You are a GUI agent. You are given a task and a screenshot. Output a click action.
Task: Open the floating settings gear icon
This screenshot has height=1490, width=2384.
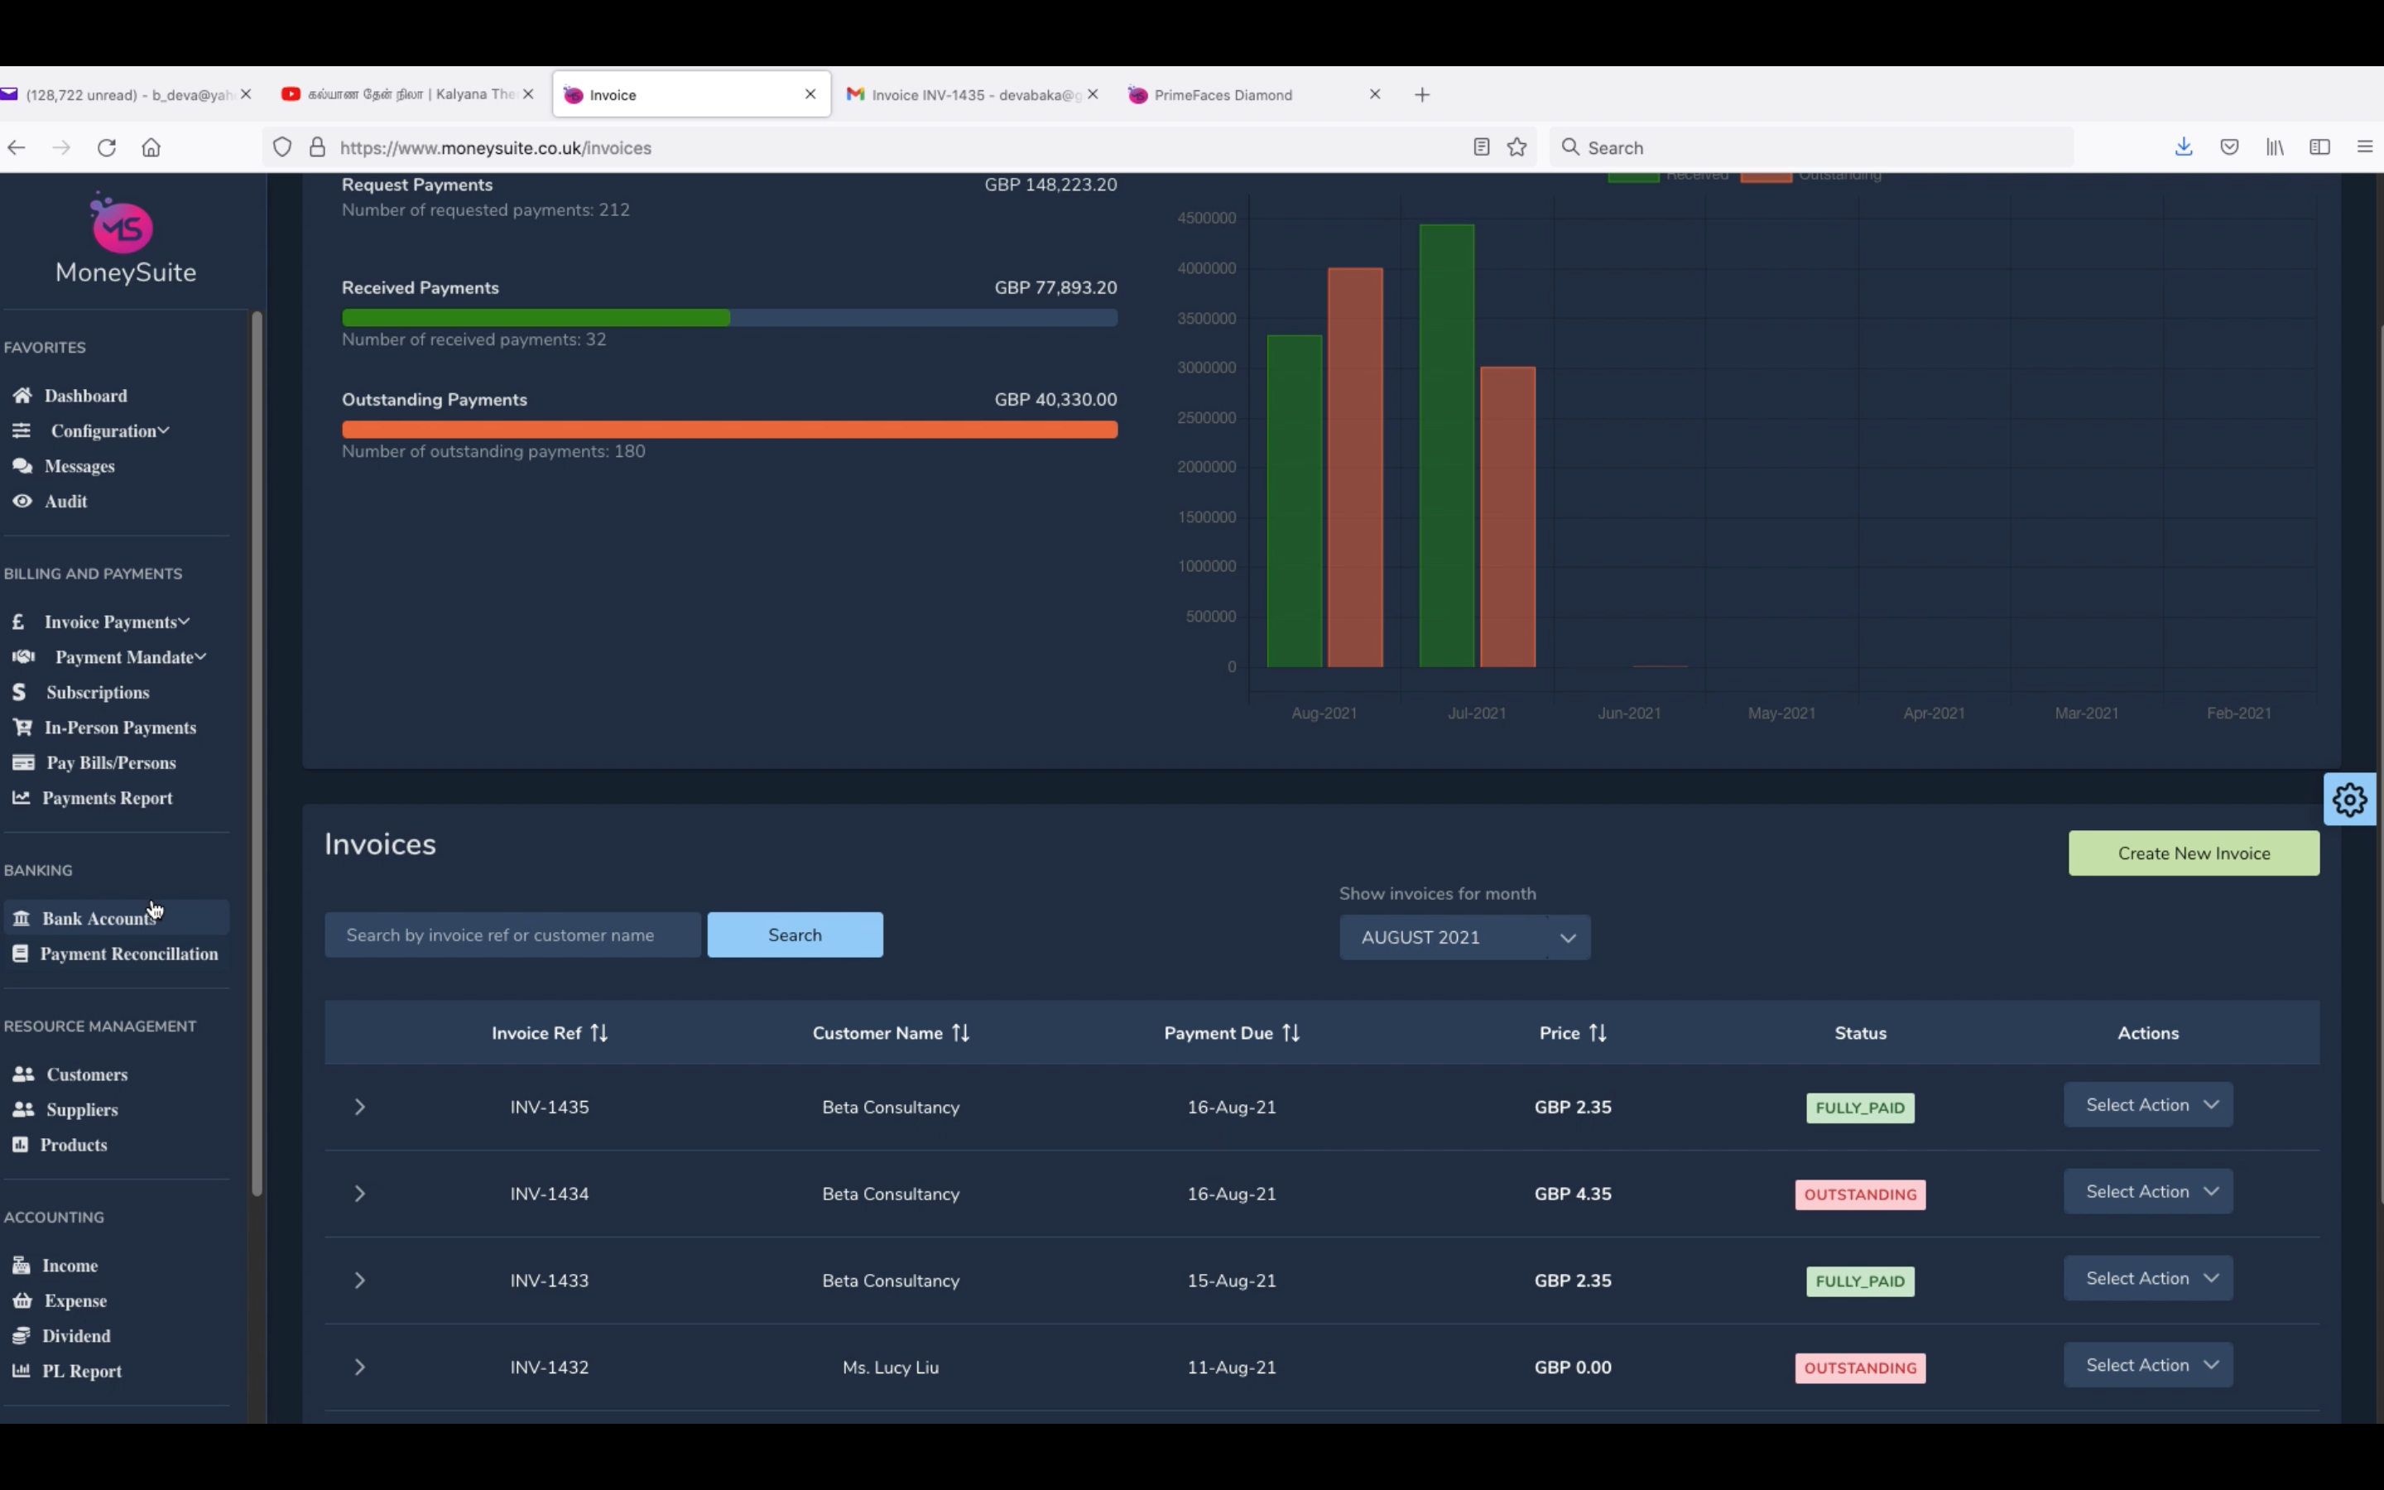[x=2349, y=799]
